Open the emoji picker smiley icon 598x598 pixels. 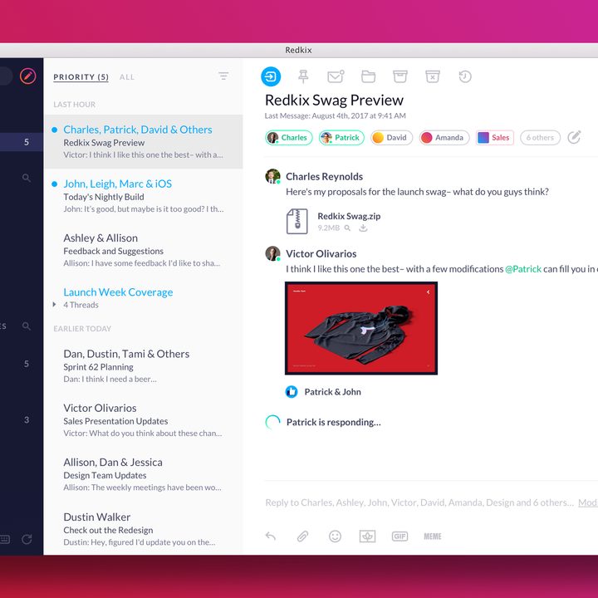[335, 537]
